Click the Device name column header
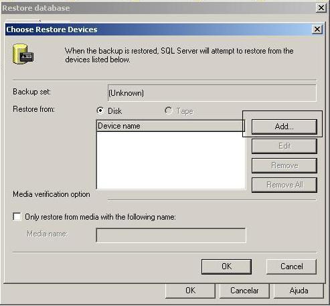The image size is (330, 306). click(171, 126)
